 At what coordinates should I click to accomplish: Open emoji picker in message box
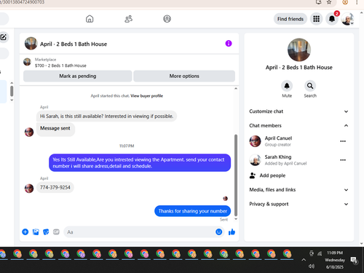218,232
